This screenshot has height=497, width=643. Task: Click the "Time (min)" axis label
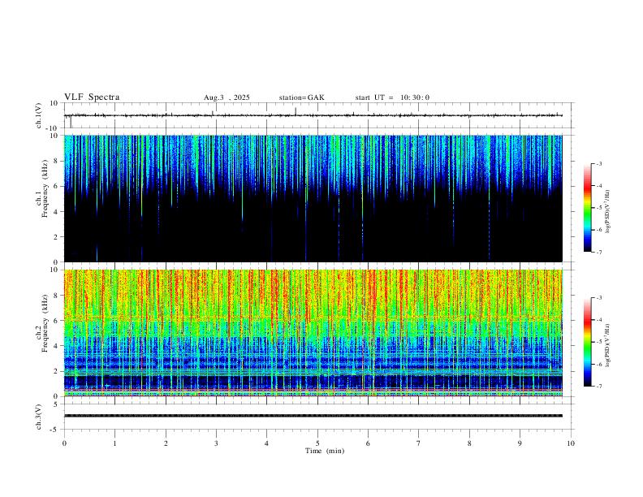pos(325,451)
